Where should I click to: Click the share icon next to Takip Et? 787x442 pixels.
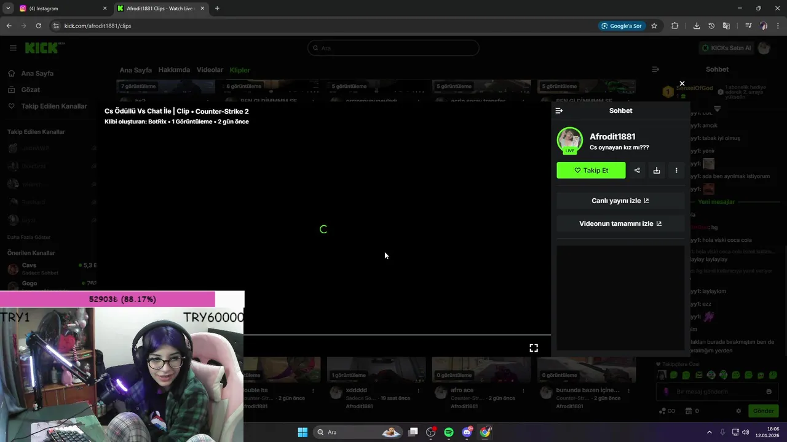[x=637, y=171]
